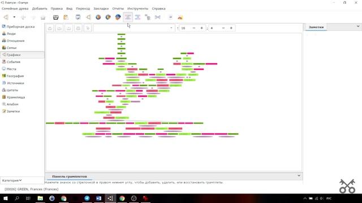Open the Места category in the sidebar
This screenshot has width=362, height=203.
coord(22,69)
